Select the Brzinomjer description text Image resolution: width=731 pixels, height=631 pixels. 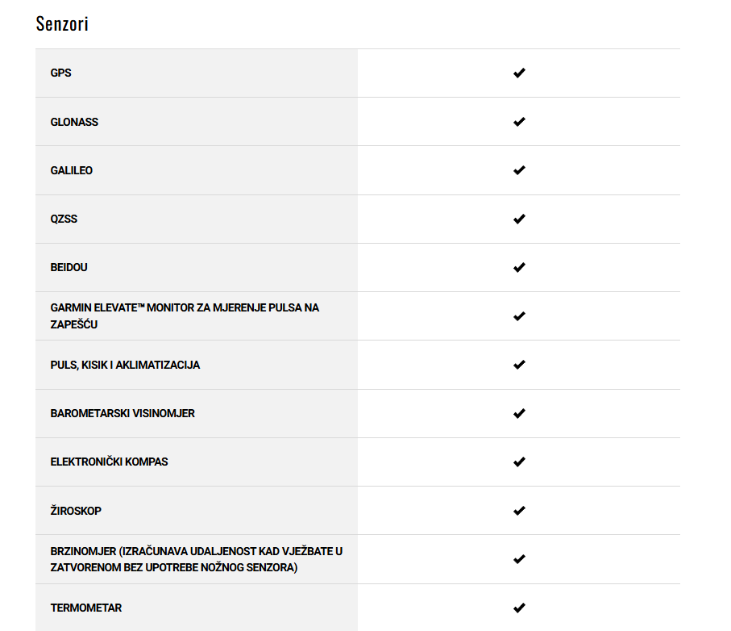(197, 559)
